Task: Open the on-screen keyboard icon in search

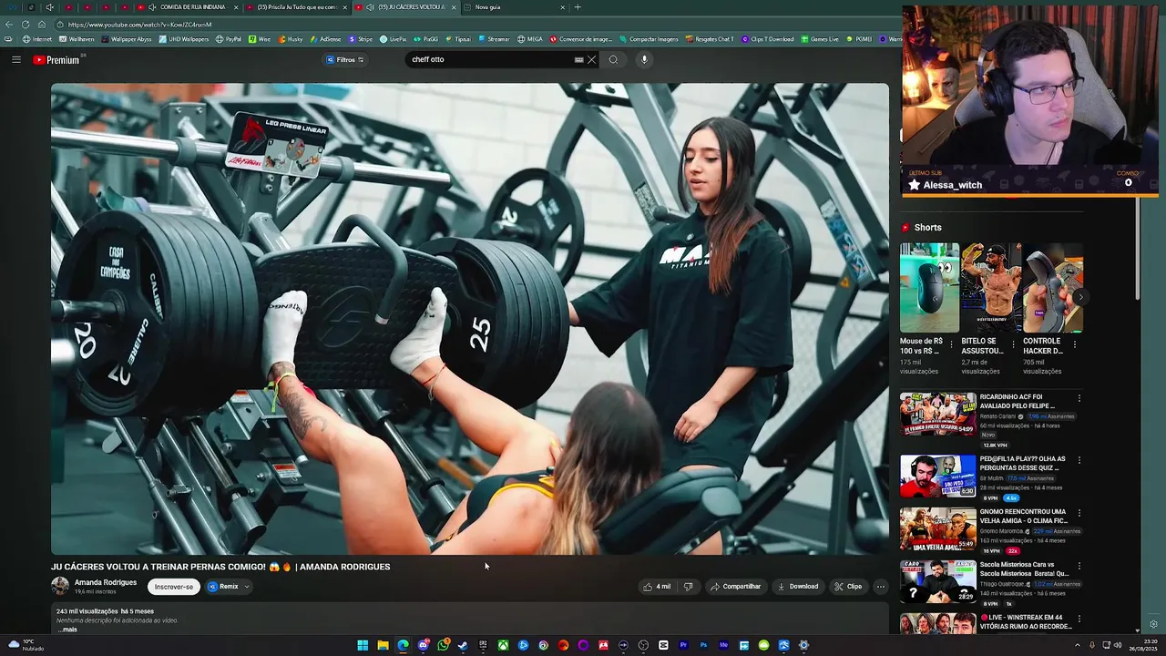Action: [x=578, y=60]
